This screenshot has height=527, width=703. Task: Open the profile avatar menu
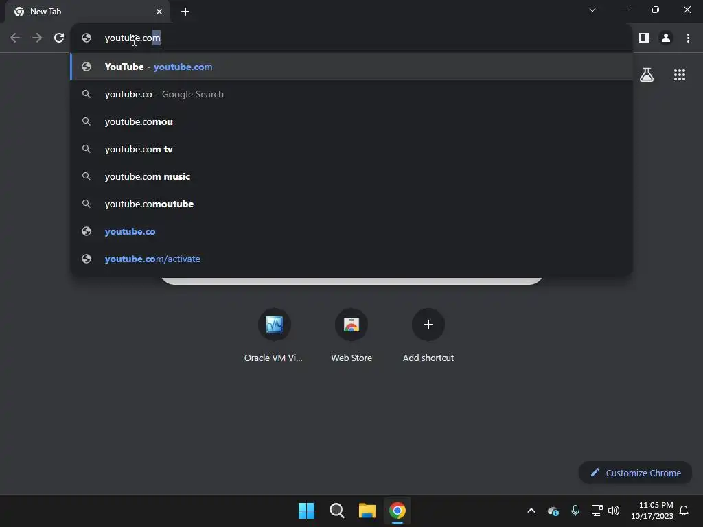666,38
